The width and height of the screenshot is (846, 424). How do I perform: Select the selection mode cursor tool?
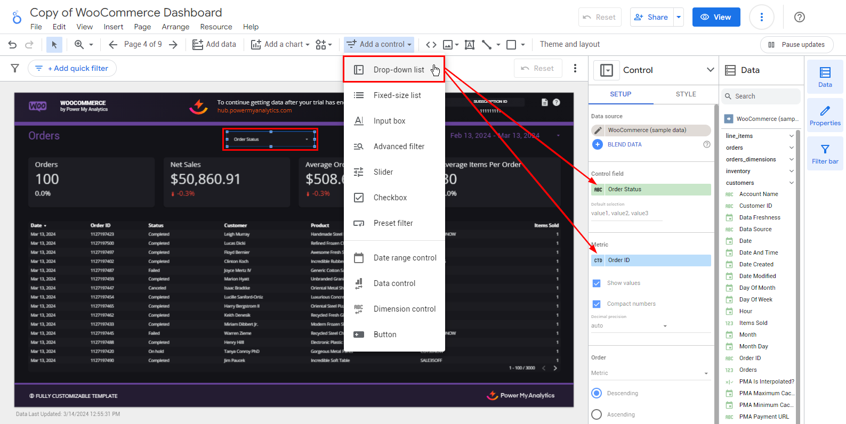(54, 45)
